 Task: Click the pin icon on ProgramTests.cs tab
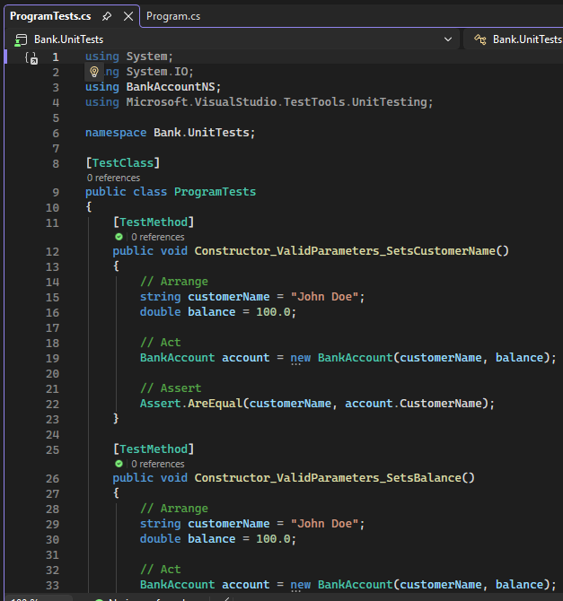point(107,16)
